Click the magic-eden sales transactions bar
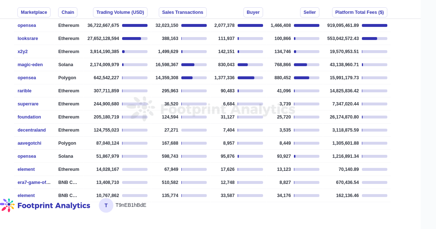The image size is (436, 229). coord(194,65)
